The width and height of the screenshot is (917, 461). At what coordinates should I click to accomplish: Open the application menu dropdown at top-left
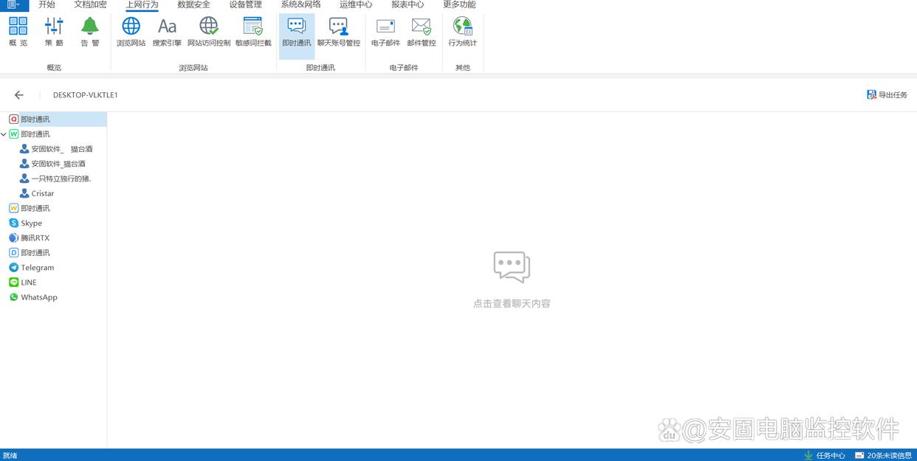(13, 4)
